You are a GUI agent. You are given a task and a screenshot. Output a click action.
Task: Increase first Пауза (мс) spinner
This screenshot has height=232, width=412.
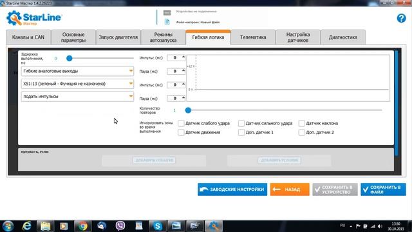click(183, 70)
